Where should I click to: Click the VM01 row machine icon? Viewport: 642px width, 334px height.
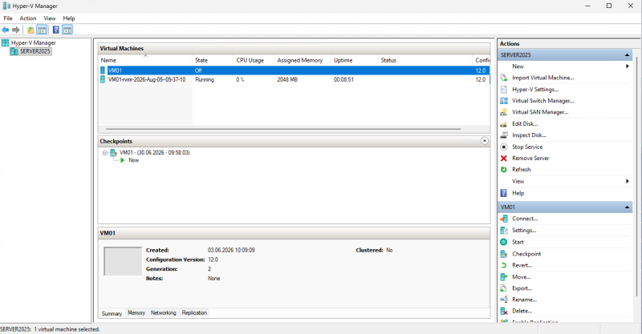click(103, 70)
